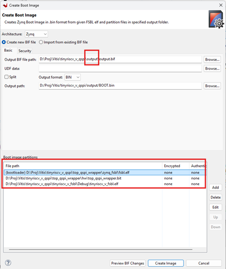Click the empty UDF data field
Image resolution: width=226 pixels, height=269 pixels.
click(120, 68)
